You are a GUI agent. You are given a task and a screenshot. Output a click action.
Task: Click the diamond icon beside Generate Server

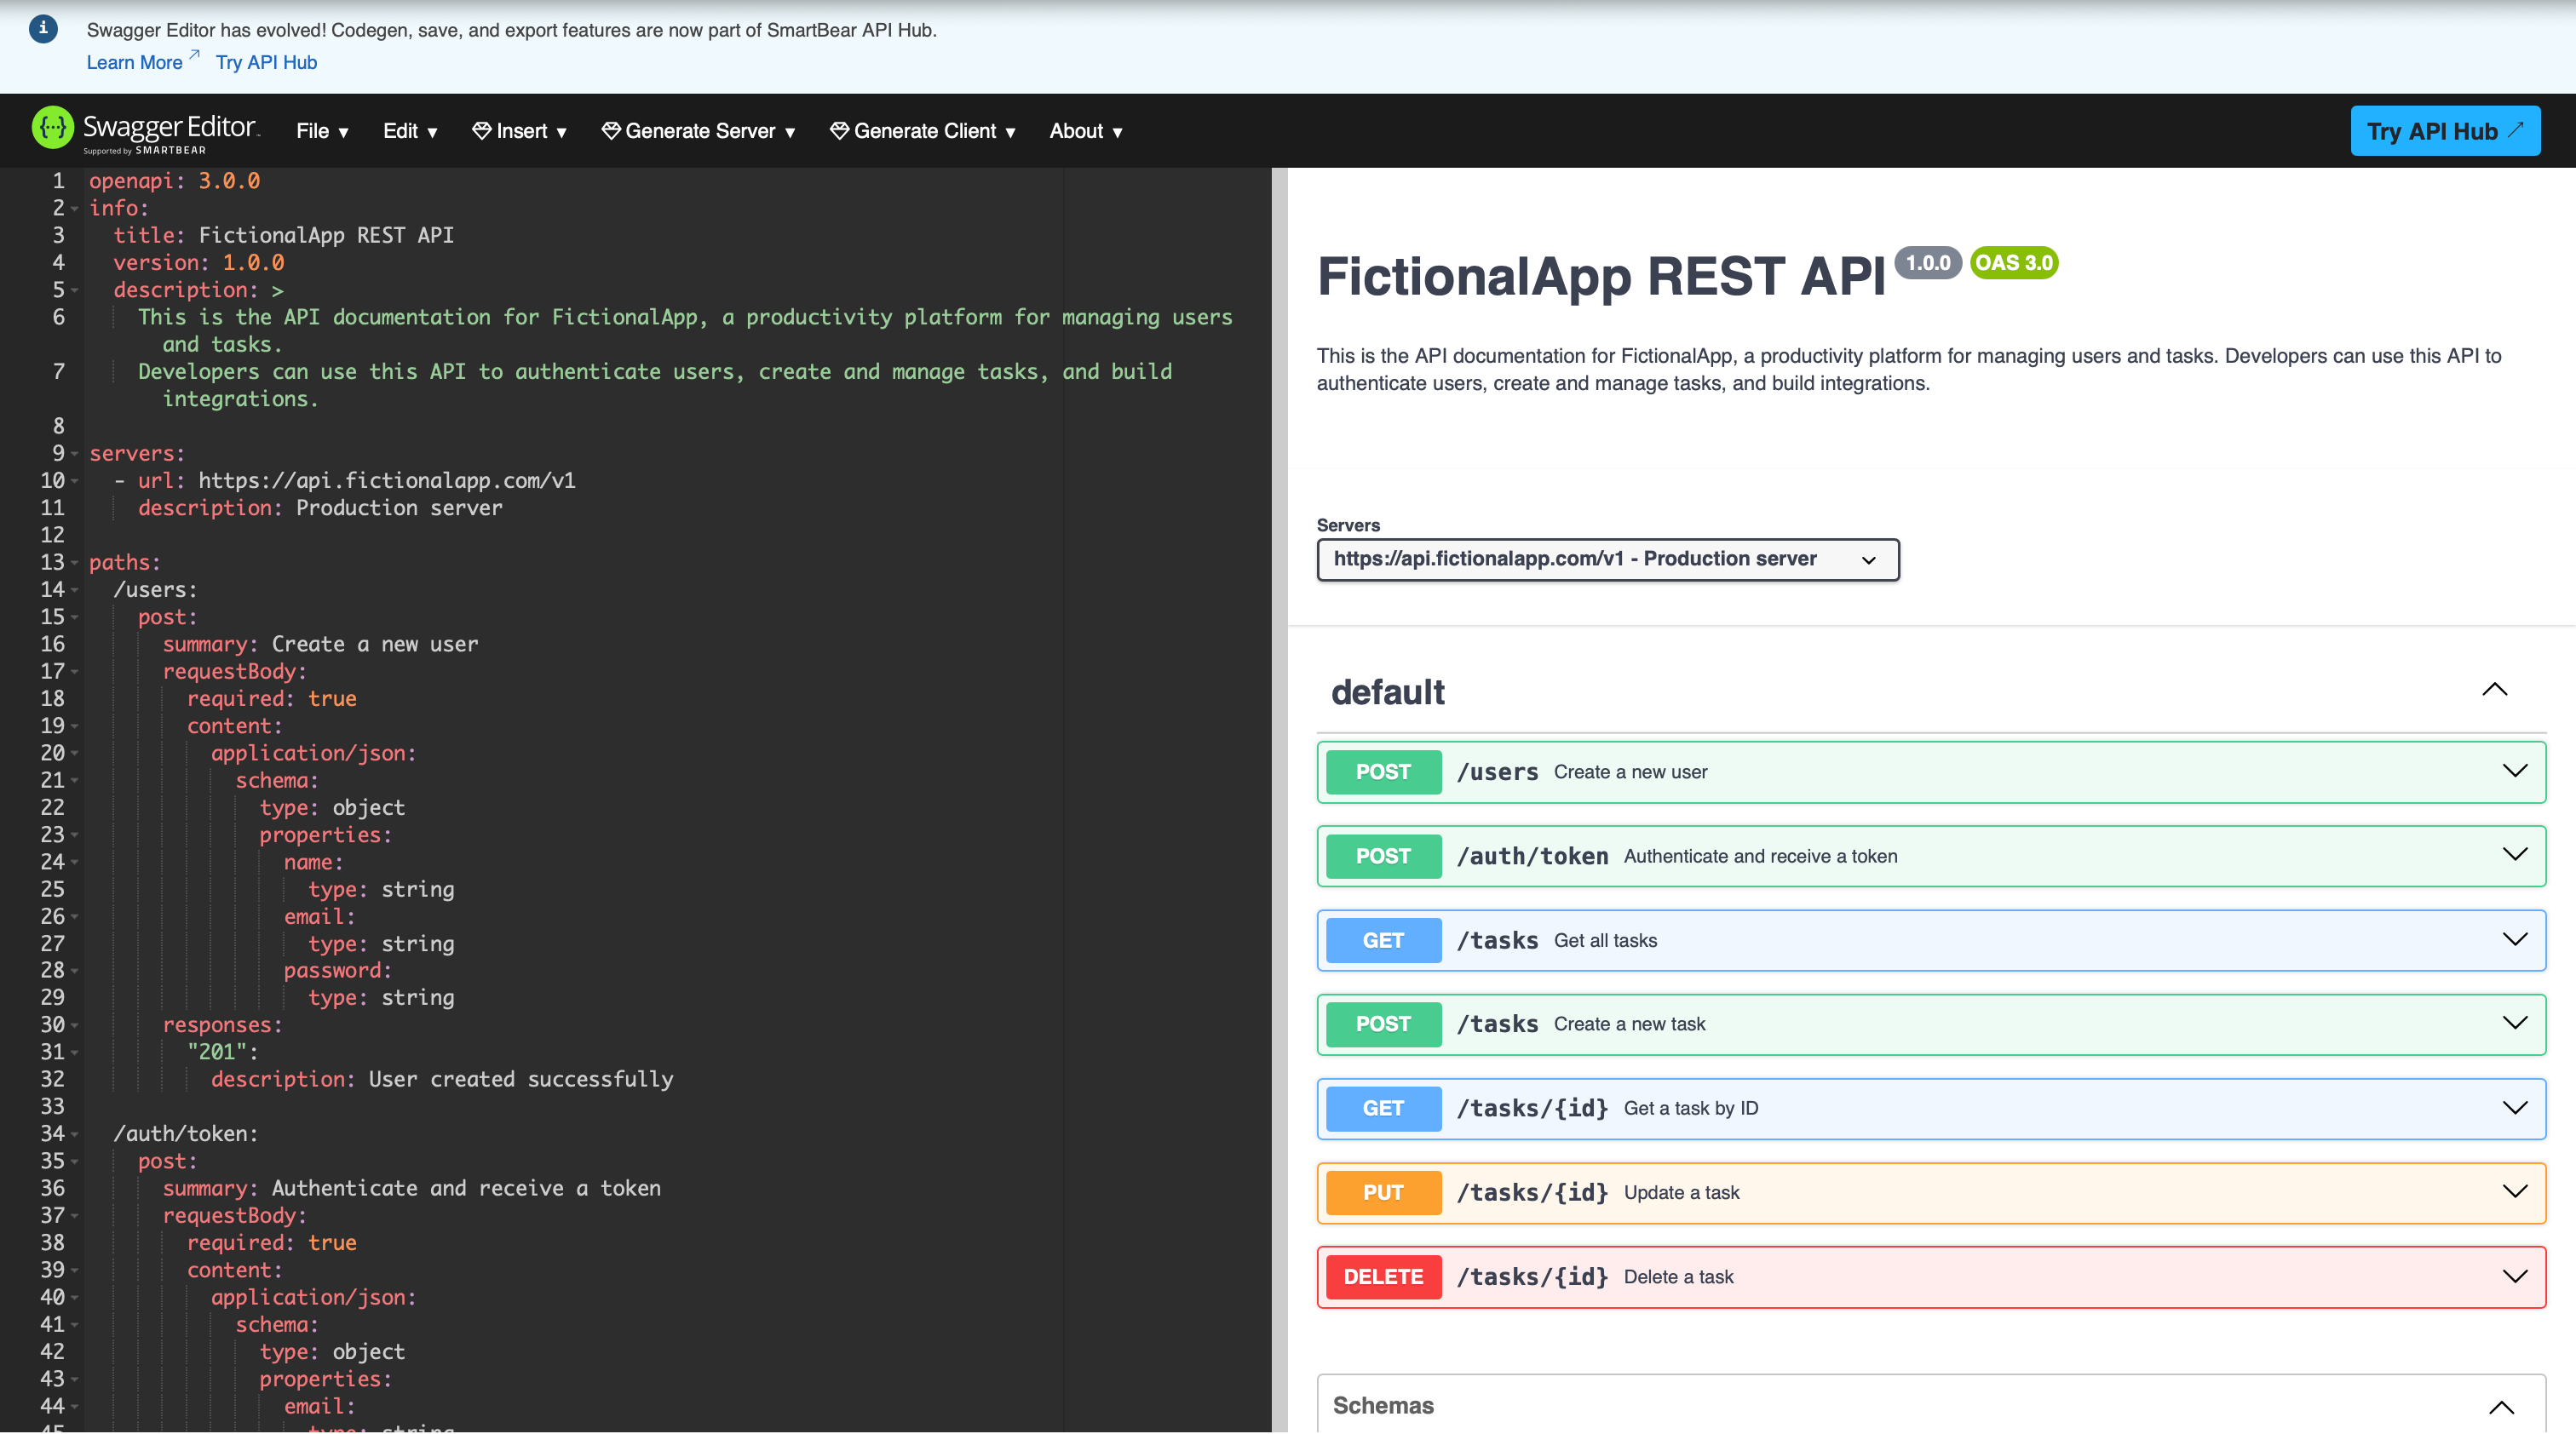click(610, 131)
